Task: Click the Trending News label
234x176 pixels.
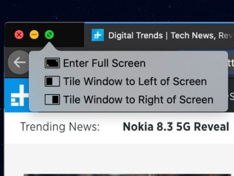Action: 60,127
